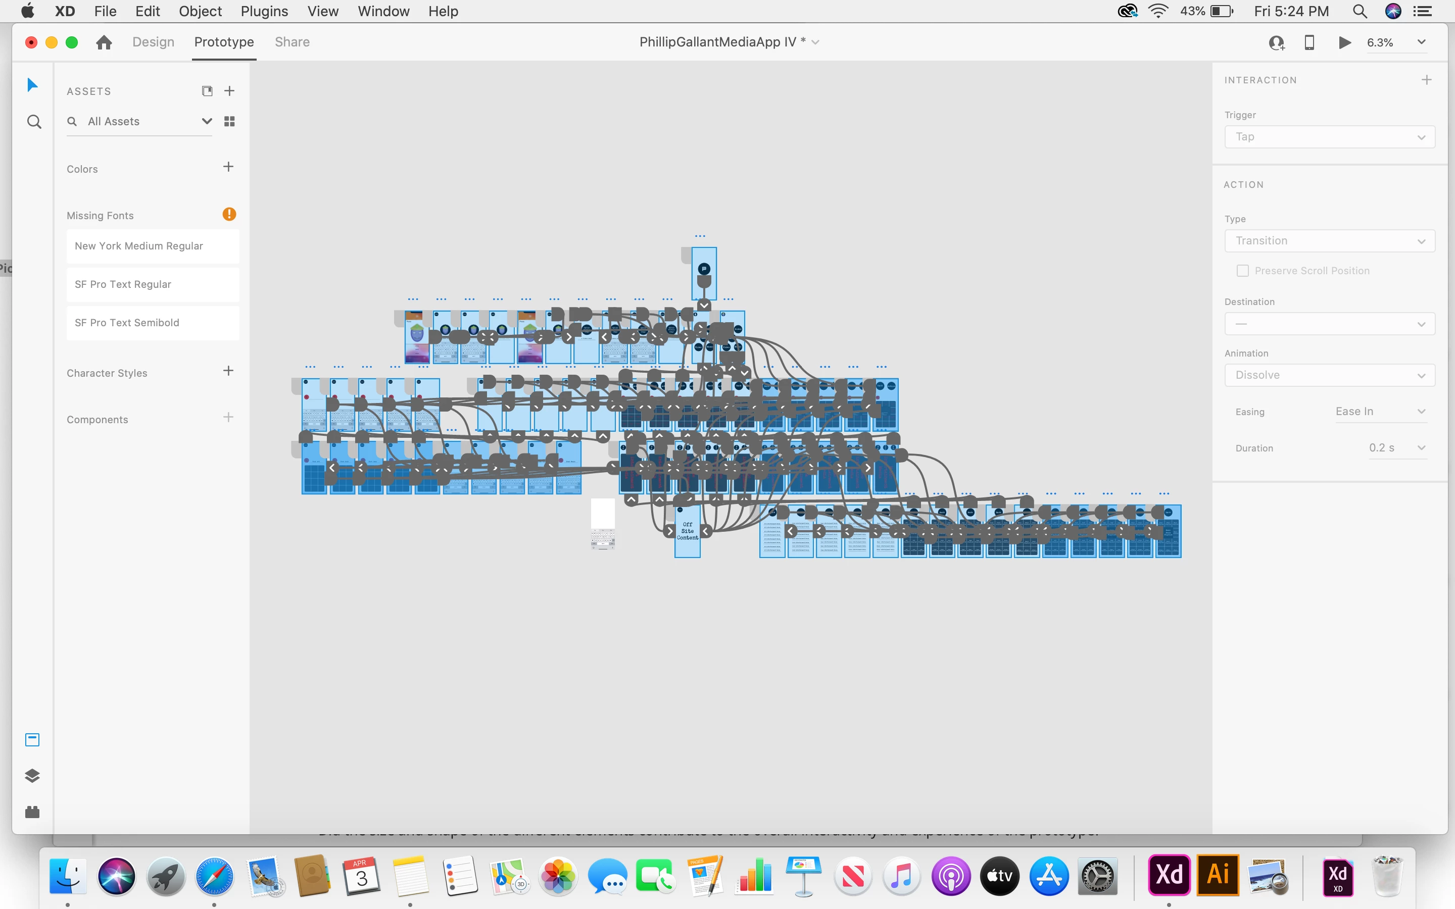
Task: Open the Easing Ease In dropdown
Action: pos(1380,412)
